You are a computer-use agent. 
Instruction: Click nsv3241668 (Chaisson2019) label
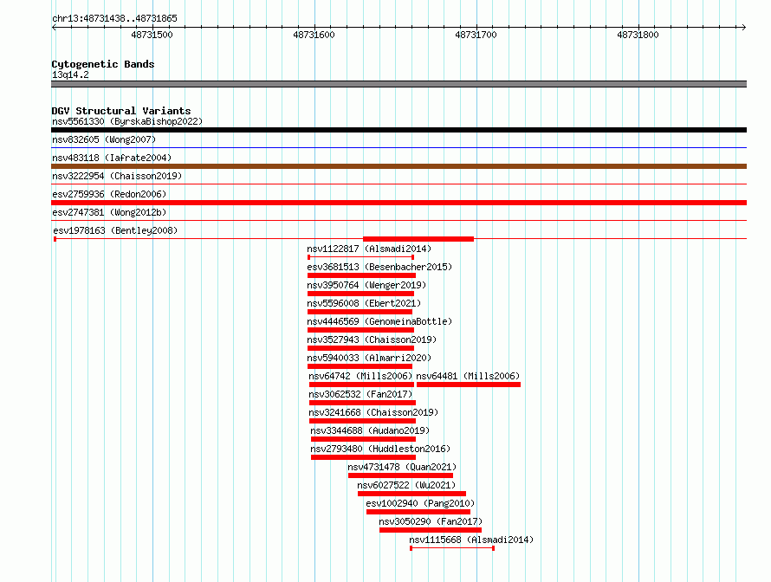pyautogui.click(x=373, y=412)
